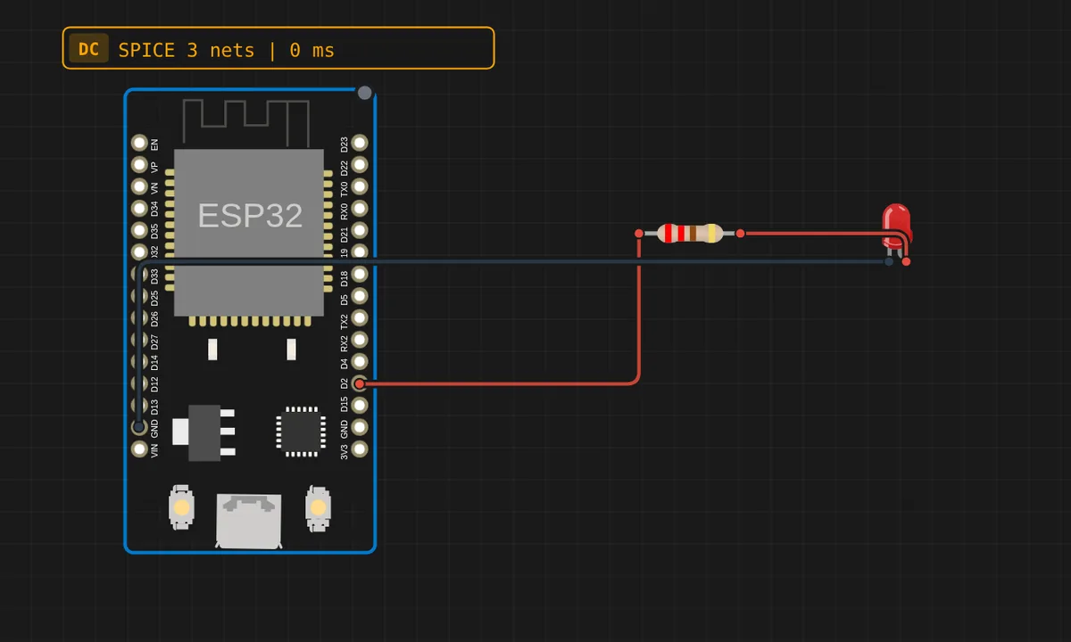The image size is (1071, 642).
Task: Click the gray handle dot on the ESP32 board corner
Action: 364,92
